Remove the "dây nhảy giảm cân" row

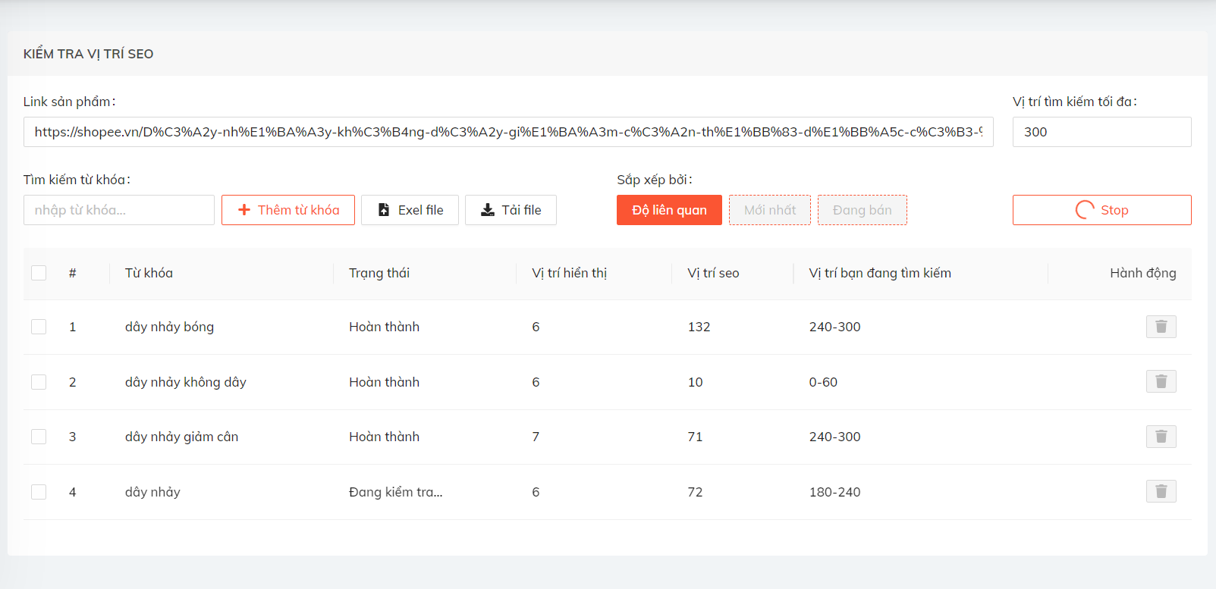coord(1161,437)
